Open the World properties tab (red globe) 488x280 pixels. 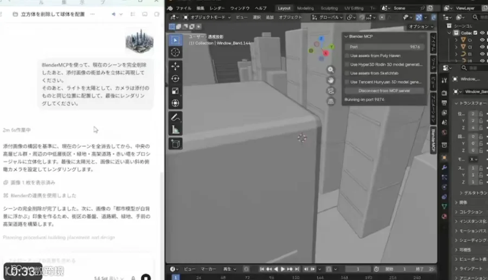pyautogui.click(x=444, y=132)
